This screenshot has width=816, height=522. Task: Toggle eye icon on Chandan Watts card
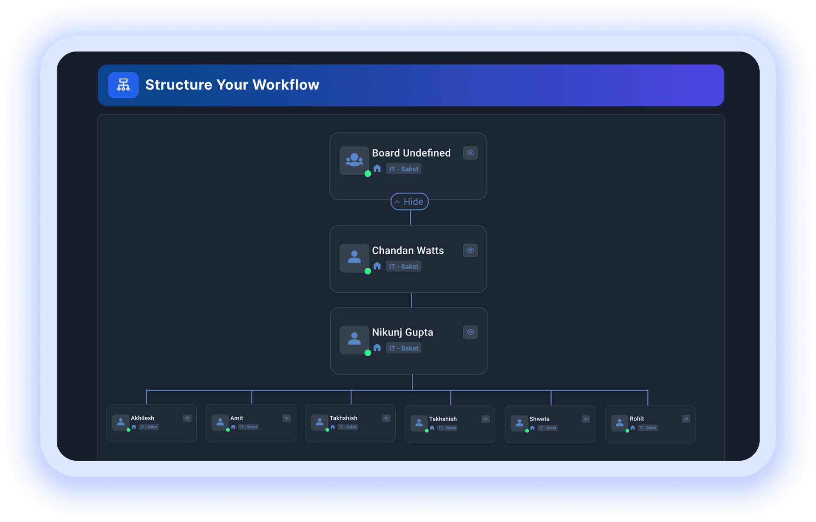(x=470, y=251)
